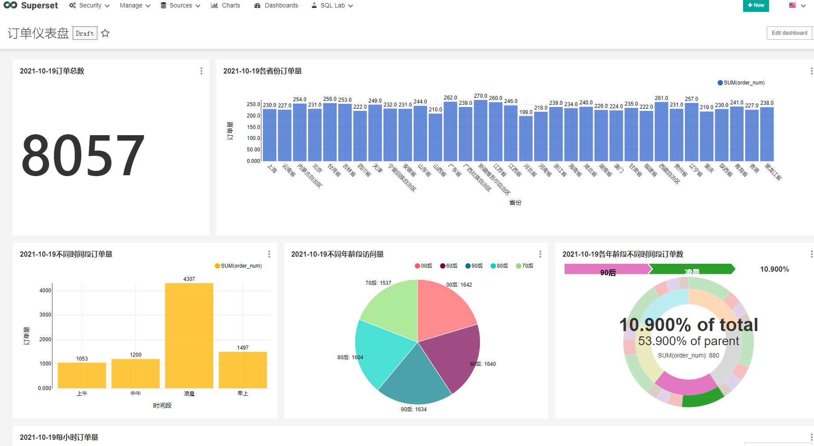Open the 2021-10-19不同时间段订单量 chart kebab menu
The width and height of the screenshot is (814, 446).
(269, 254)
